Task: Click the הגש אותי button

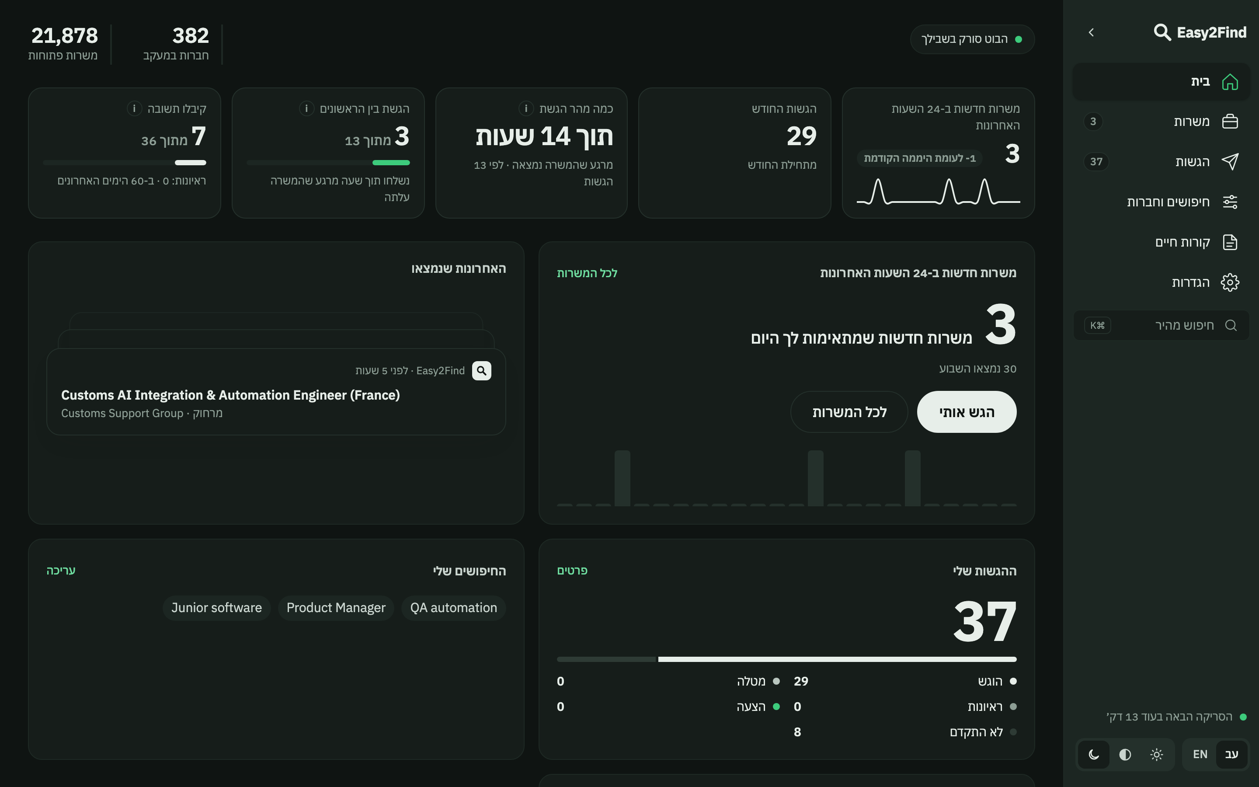Action: pyautogui.click(x=967, y=412)
